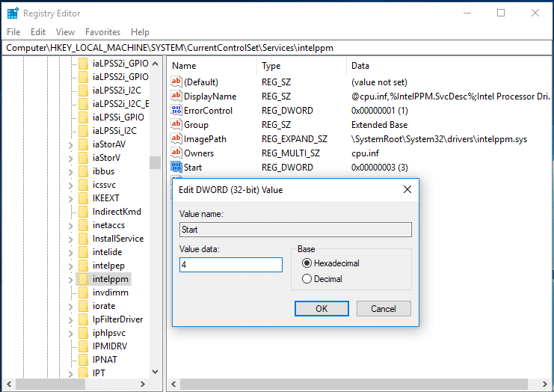Screen dimensions: 554x392
Task: Open the File menu
Action: coord(13,32)
